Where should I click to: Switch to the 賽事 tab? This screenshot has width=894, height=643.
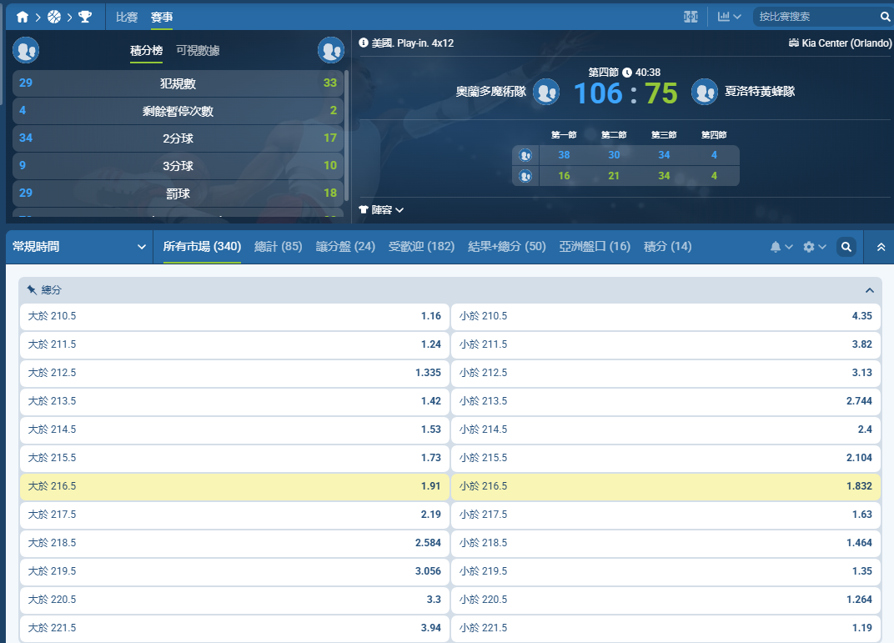pos(162,18)
